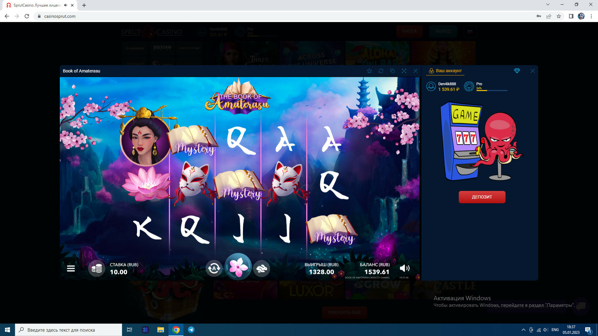598x336 pixels.
Task: Open the slot hamburger menu
Action: tap(71, 268)
